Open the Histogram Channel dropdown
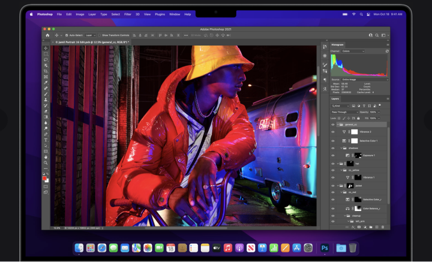Screen dimensions: 432x262 353,51
